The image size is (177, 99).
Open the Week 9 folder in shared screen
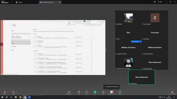62,46
